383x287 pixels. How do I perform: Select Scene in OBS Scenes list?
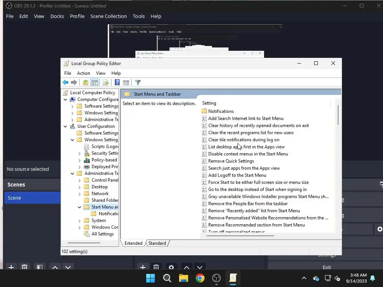[33, 198]
